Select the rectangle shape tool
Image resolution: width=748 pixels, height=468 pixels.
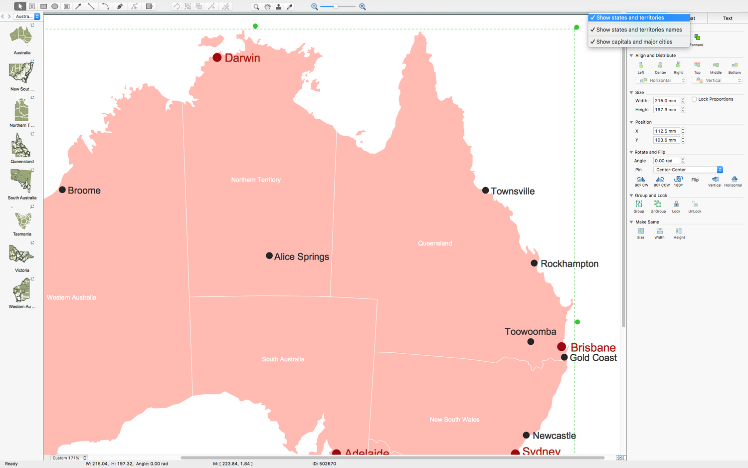click(43, 6)
